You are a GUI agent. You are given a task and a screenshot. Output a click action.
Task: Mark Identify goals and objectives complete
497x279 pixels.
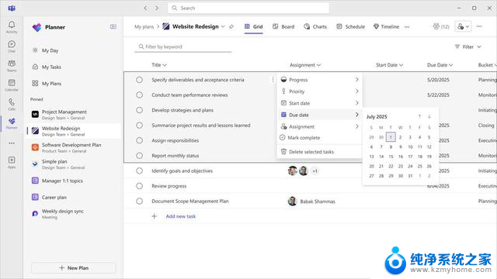pyautogui.click(x=140, y=170)
